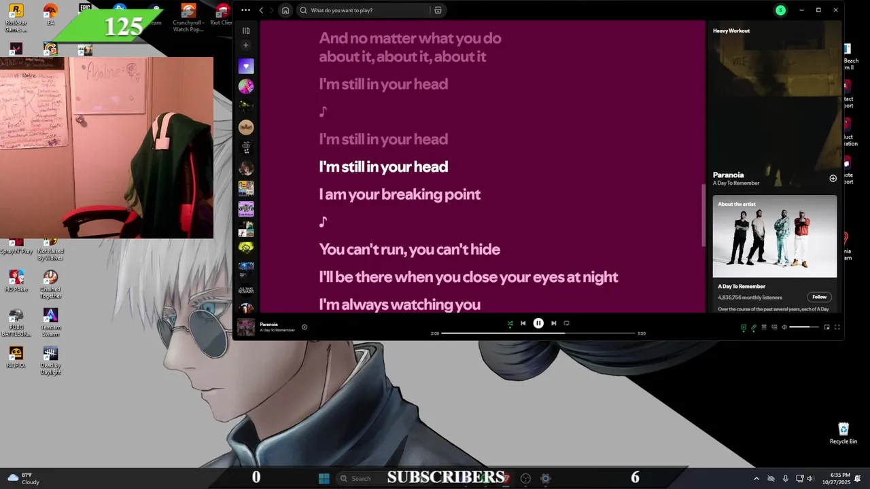Toggle repeat mode
This screenshot has height=489, width=870.
point(566,323)
